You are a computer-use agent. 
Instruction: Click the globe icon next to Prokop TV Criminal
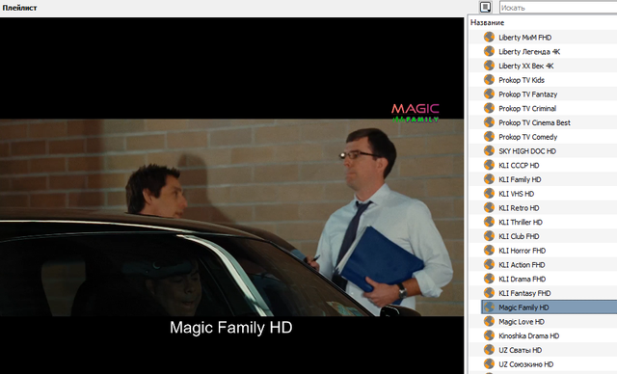tap(489, 108)
